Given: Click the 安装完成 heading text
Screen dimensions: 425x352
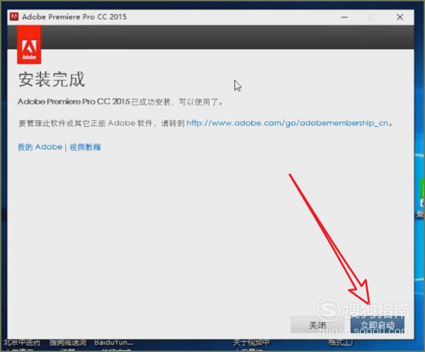Looking at the screenshot, I should click(x=52, y=79).
